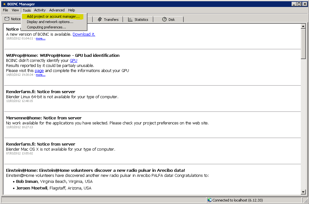Image resolution: width=309 pixels, height=204 pixels.
Task: Go to the Disk tab
Action: (x=169, y=19)
